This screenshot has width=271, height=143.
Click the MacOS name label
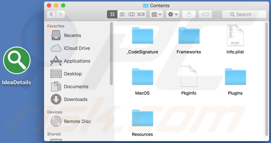click(142, 93)
